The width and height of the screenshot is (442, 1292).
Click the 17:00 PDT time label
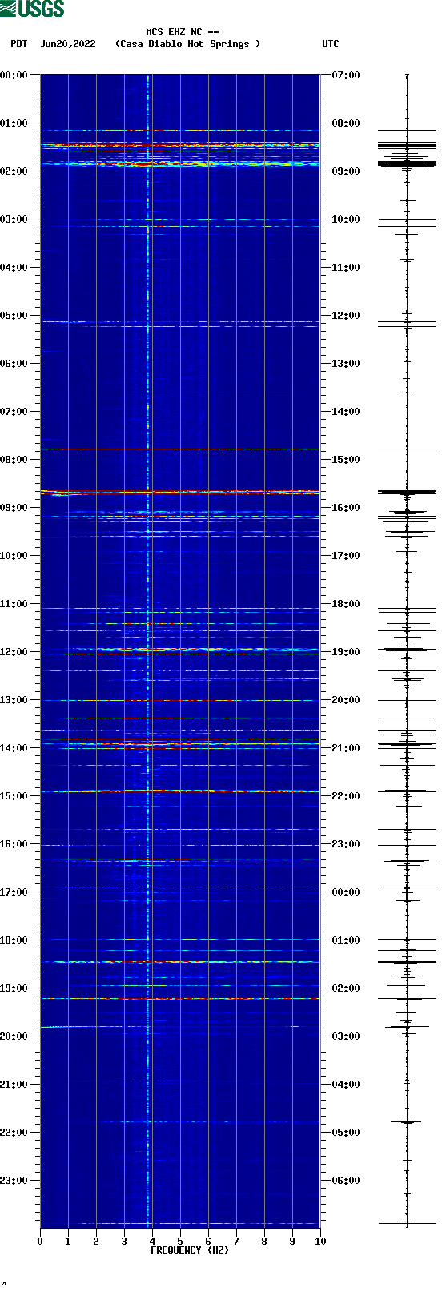pyautogui.click(x=14, y=892)
